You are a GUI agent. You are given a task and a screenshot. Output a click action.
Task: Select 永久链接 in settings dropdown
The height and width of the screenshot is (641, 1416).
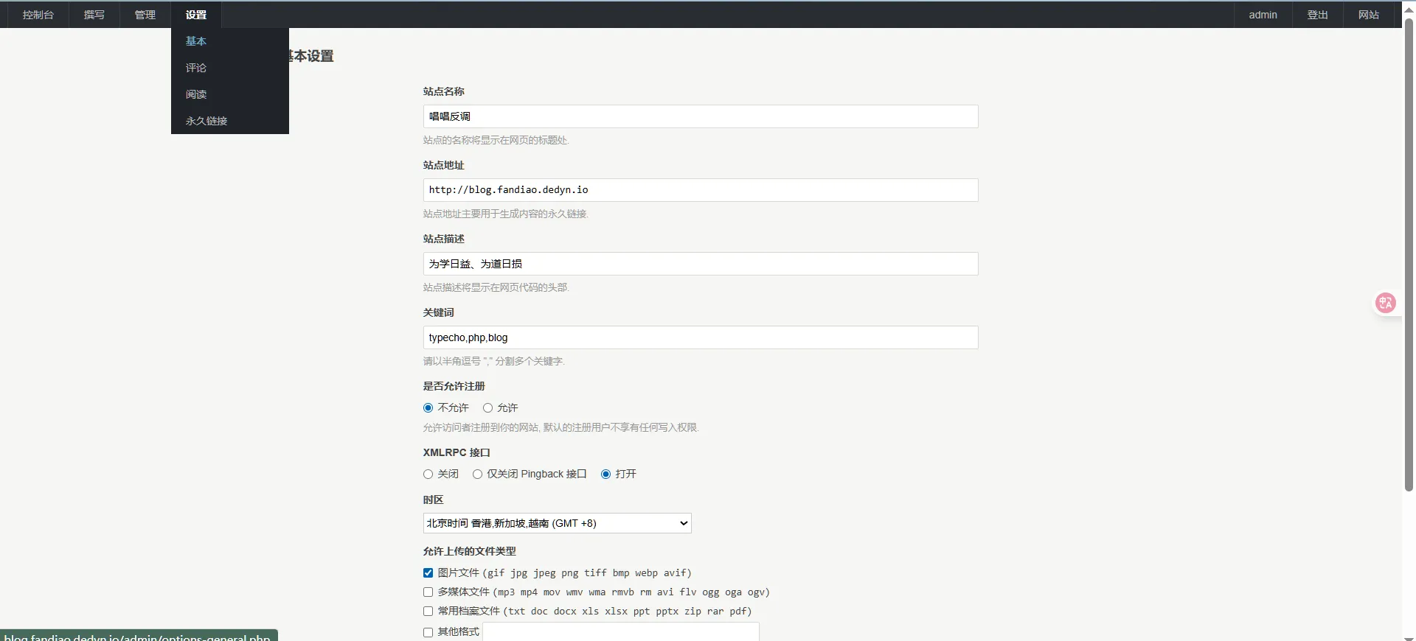coord(230,121)
